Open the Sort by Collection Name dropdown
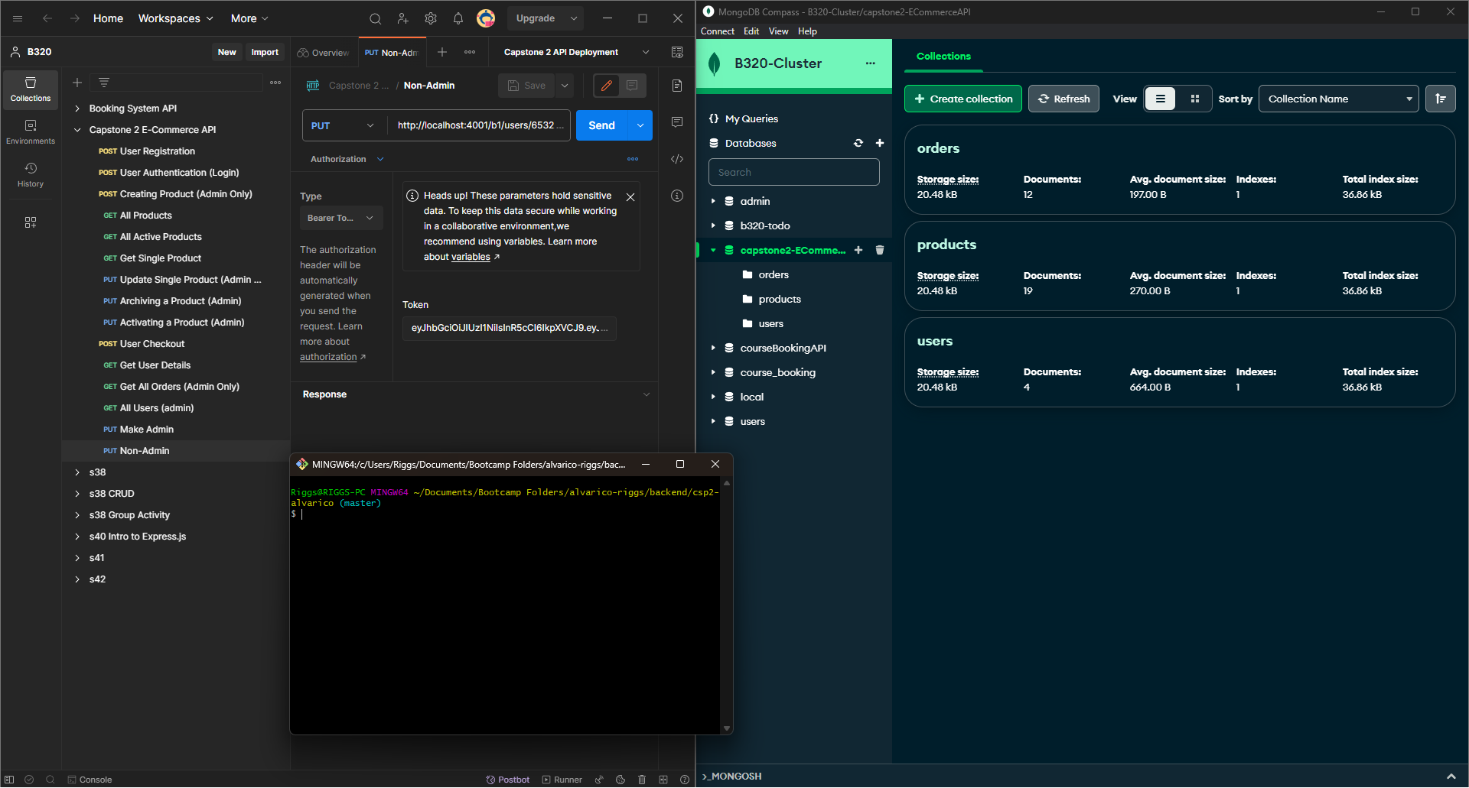This screenshot has width=1469, height=788. click(1338, 99)
